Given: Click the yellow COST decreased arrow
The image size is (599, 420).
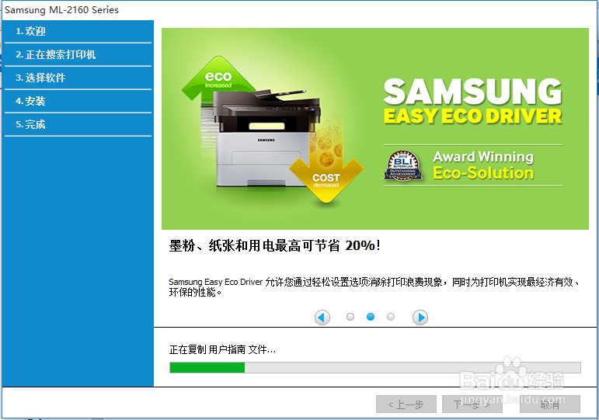Looking at the screenshot, I should [x=326, y=181].
